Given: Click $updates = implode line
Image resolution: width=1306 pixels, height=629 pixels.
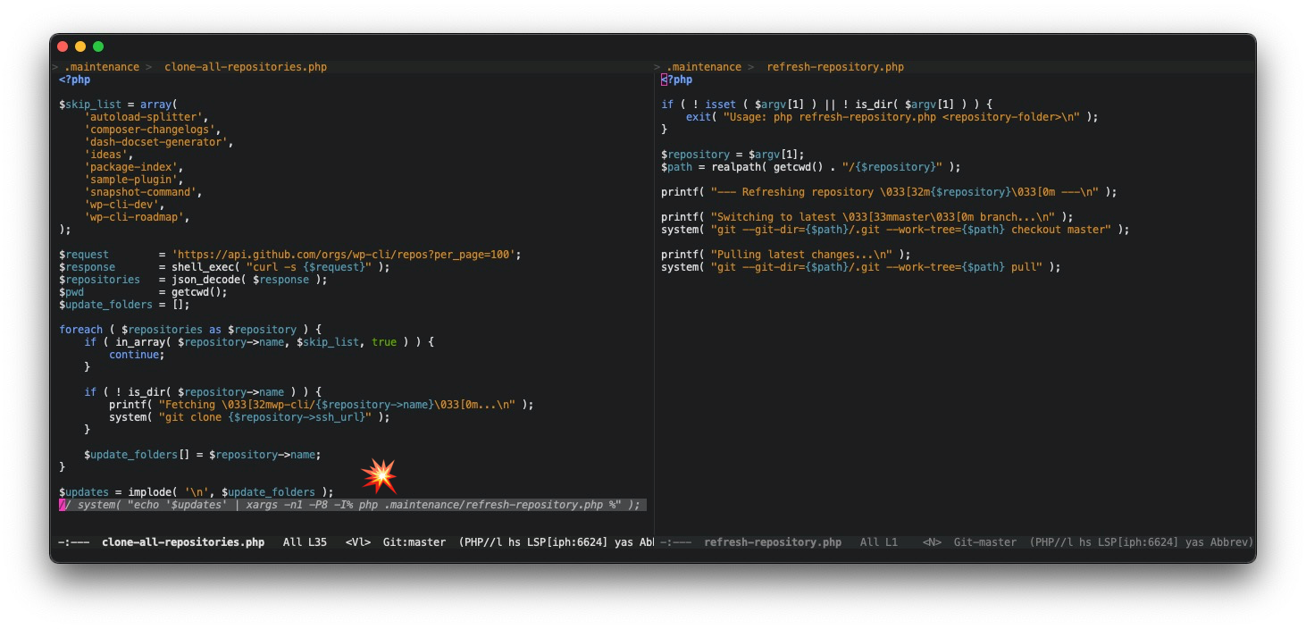Looking at the screenshot, I should [x=197, y=492].
